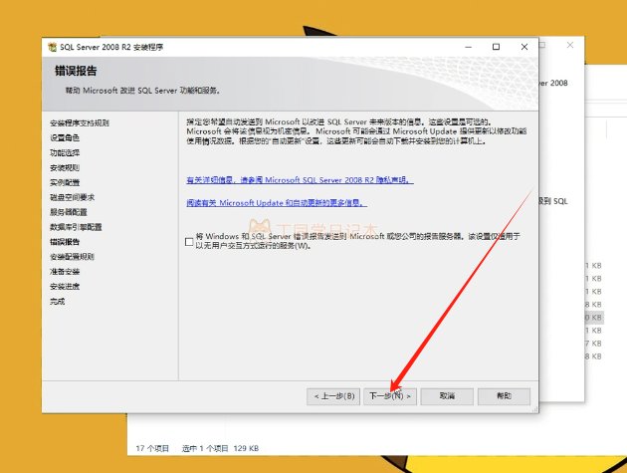Select 安装配置规则 step in sidebar

click(x=72, y=257)
